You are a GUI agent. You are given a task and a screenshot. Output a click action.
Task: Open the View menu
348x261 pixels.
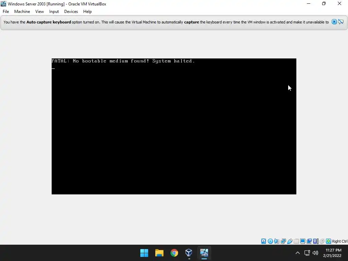click(39, 12)
